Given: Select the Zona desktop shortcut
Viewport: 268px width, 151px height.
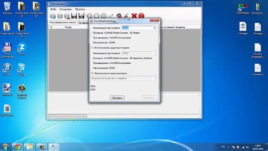Looking at the screenshot, I should [x=22, y=49].
